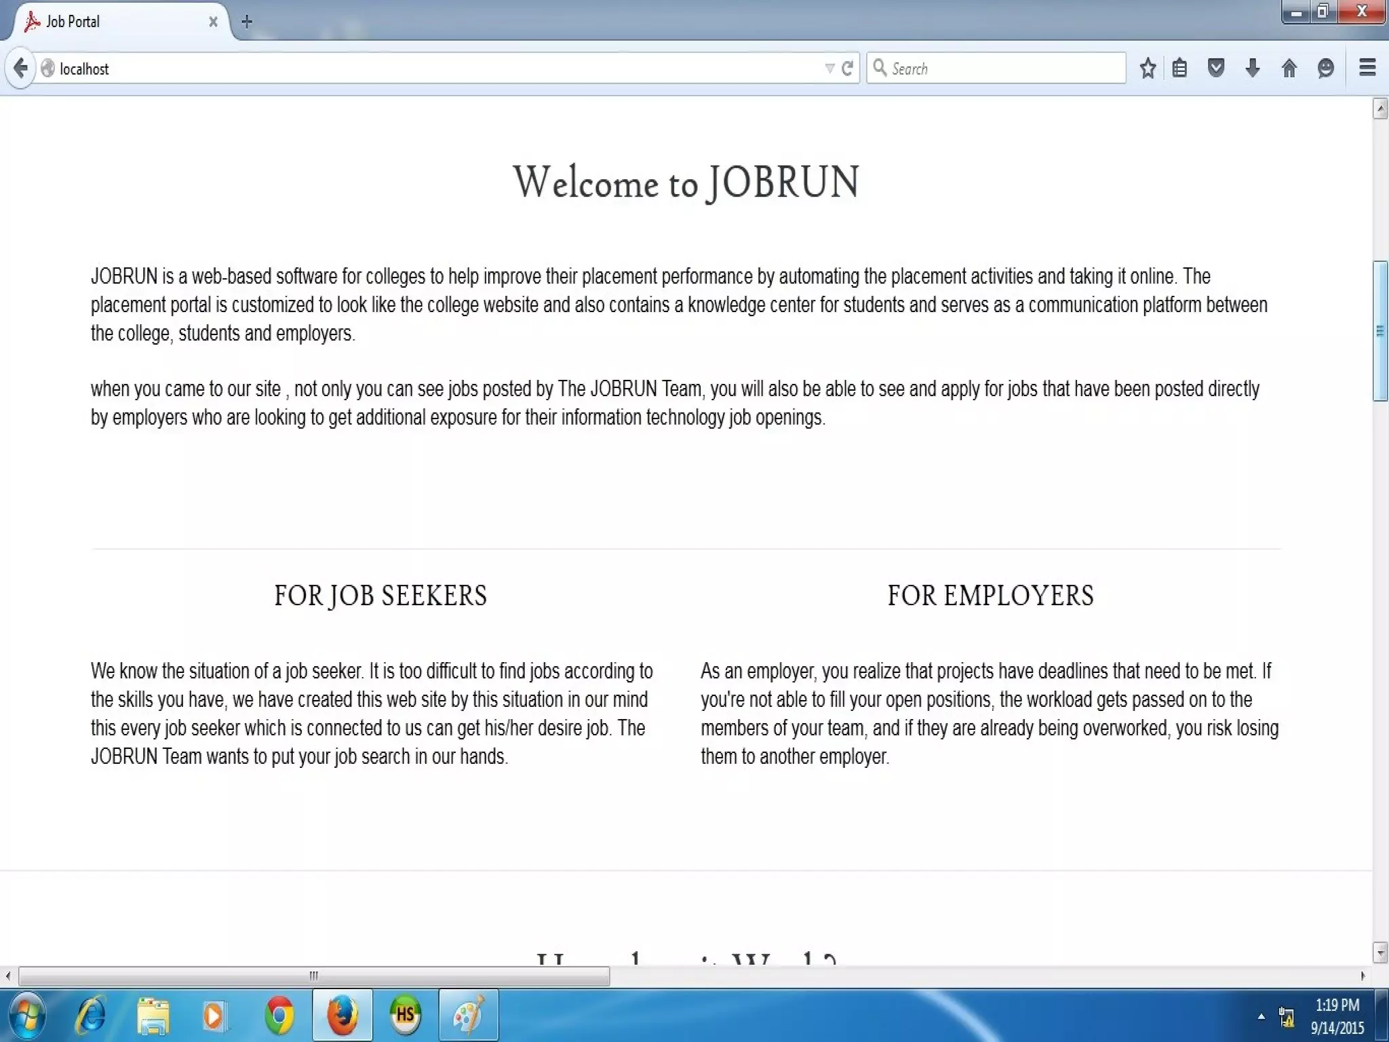Go to the Firefox home page icon
Viewport: 1389px width, 1042px height.
[1289, 69]
